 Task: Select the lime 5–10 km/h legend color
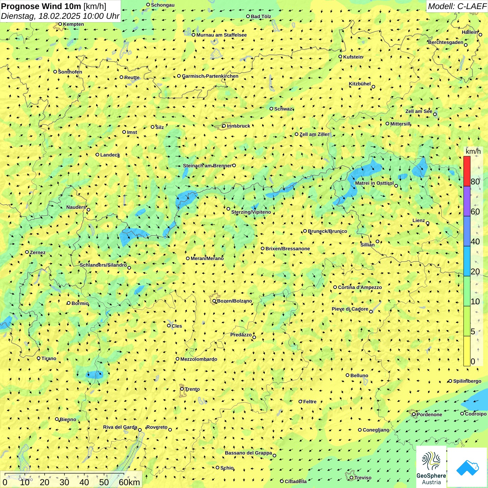pyautogui.click(x=467, y=321)
